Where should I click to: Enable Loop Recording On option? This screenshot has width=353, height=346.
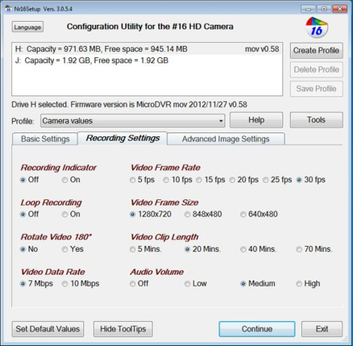[x=65, y=214]
